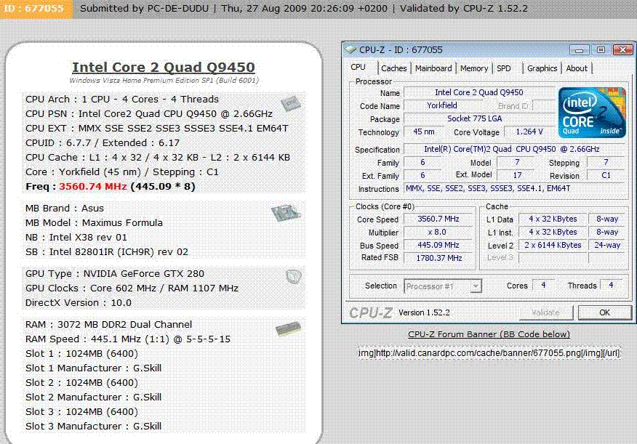This screenshot has width=637, height=444.
Task: Click the 45 nm technology value
Action: coord(424,132)
